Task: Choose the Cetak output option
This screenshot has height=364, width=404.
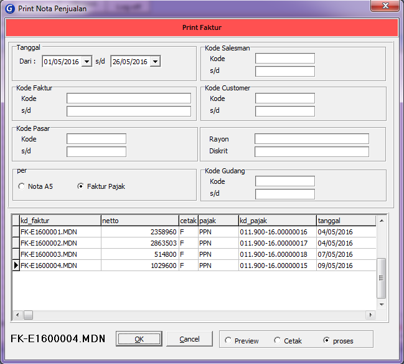Action: pos(278,341)
